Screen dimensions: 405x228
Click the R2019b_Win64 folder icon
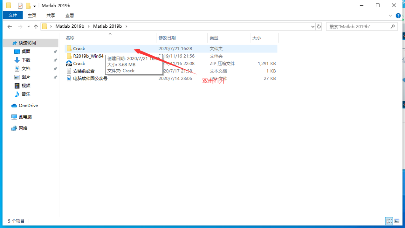[x=69, y=56]
